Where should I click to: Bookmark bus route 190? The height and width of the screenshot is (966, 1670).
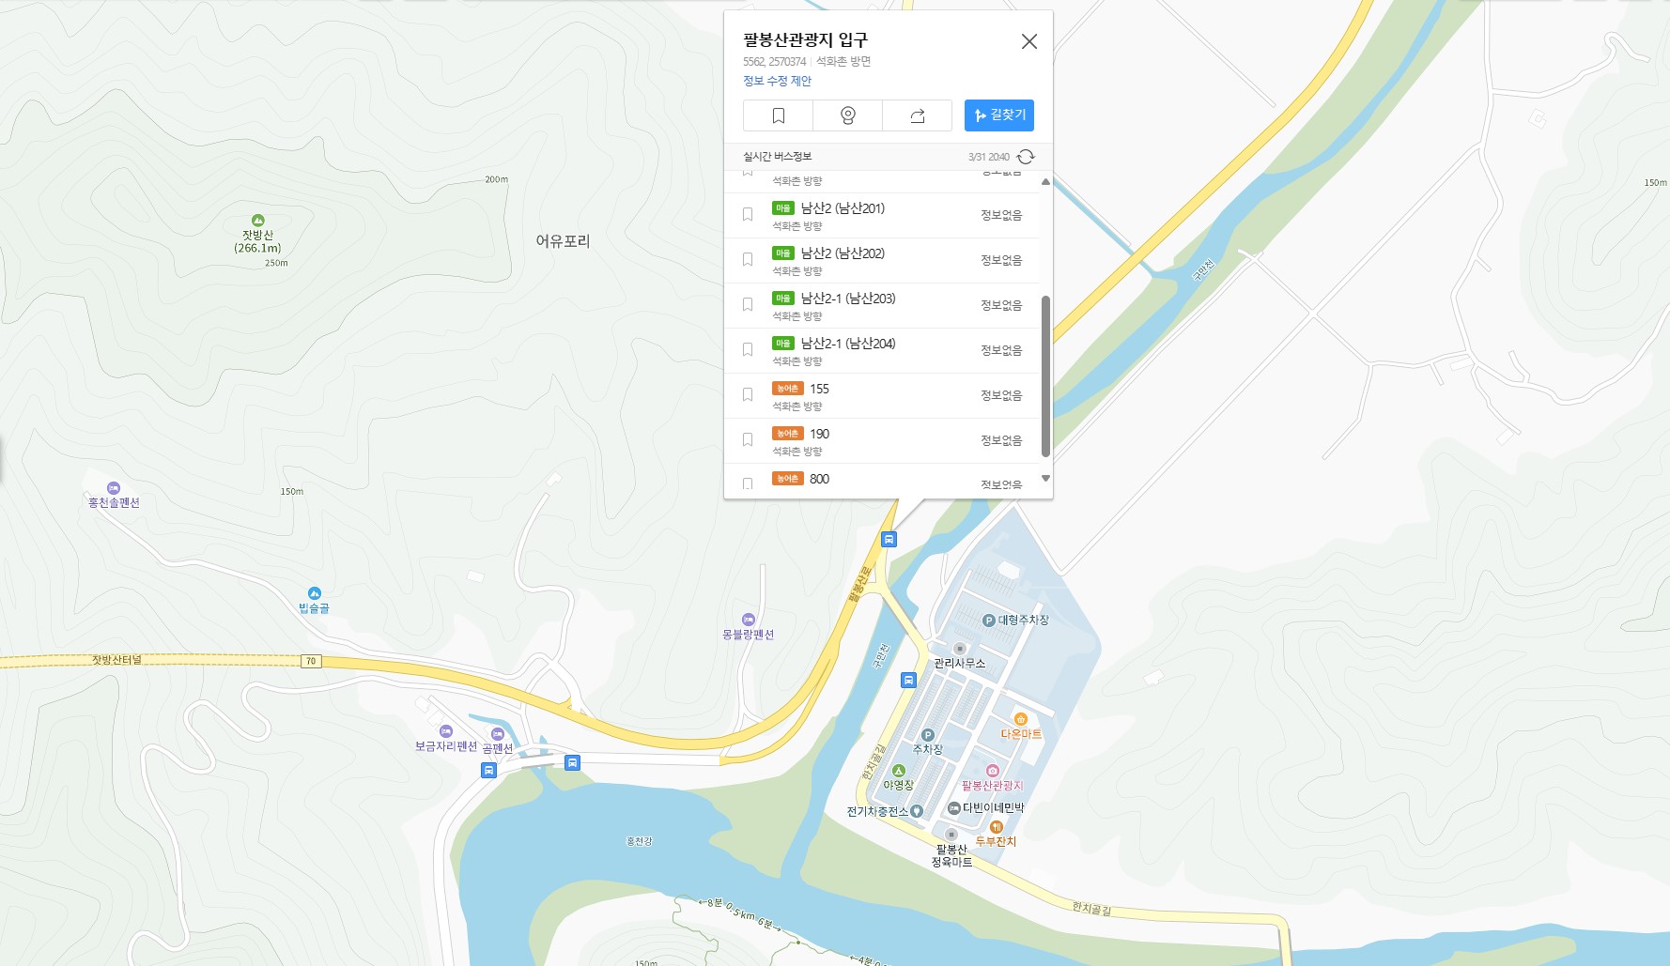pyautogui.click(x=748, y=440)
